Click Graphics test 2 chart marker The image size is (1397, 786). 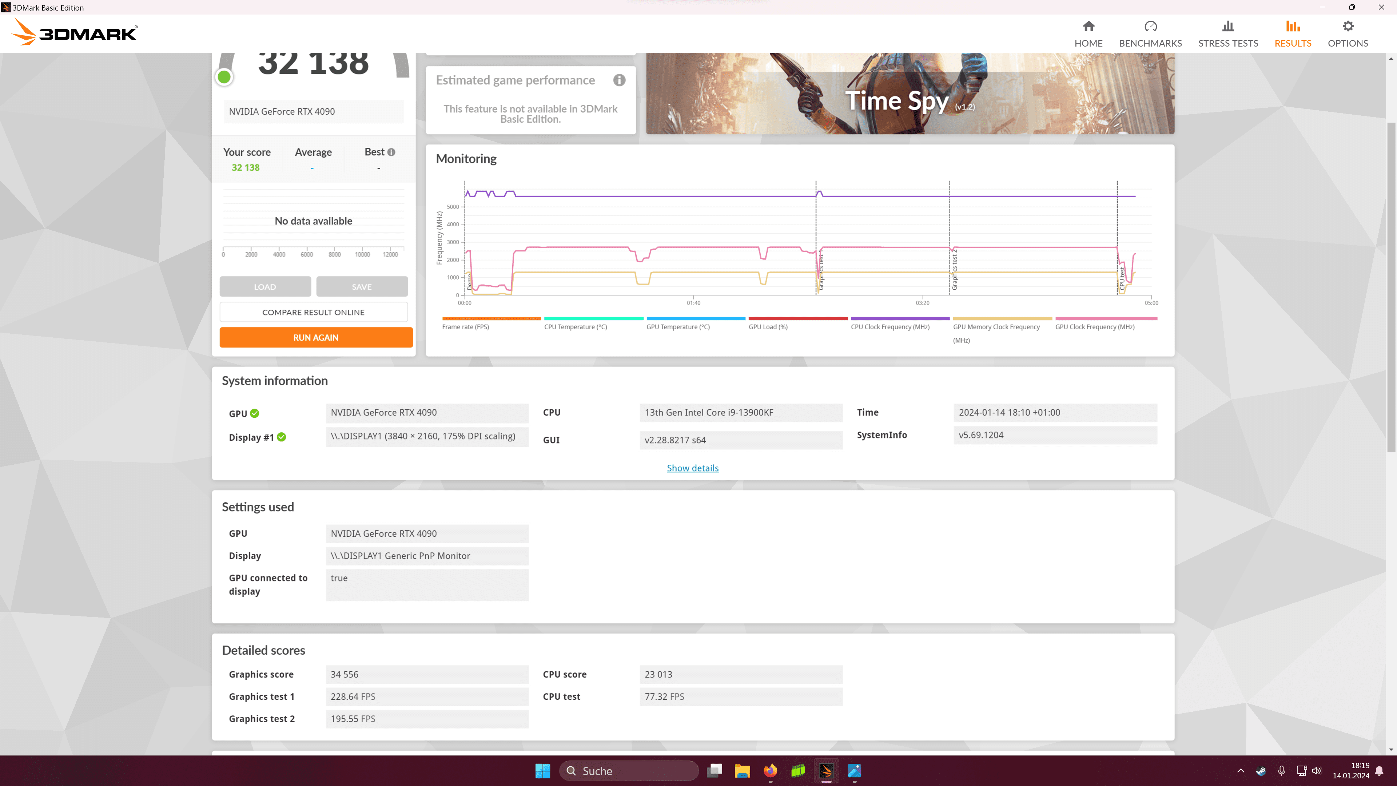tap(955, 270)
